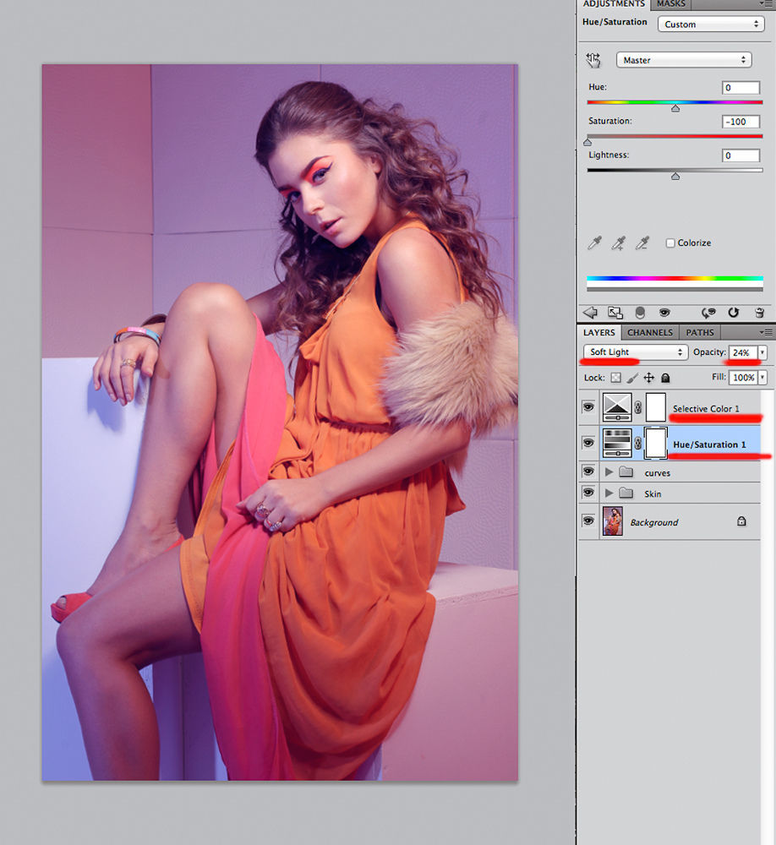Click the Saturation slider handle
Screen dimensions: 776x845
(587, 142)
